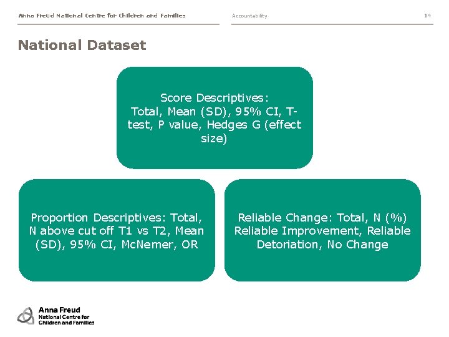Image resolution: width=449 pixels, height=337 pixels.
Task: Click the Anna Freud logo icon
Action: pyautogui.click(x=26, y=316)
